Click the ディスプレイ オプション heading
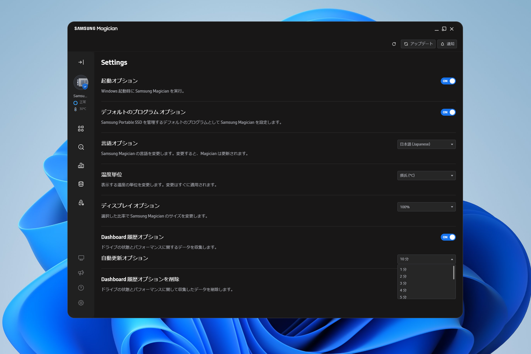The height and width of the screenshot is (354, 531). [x=130, y=206]
